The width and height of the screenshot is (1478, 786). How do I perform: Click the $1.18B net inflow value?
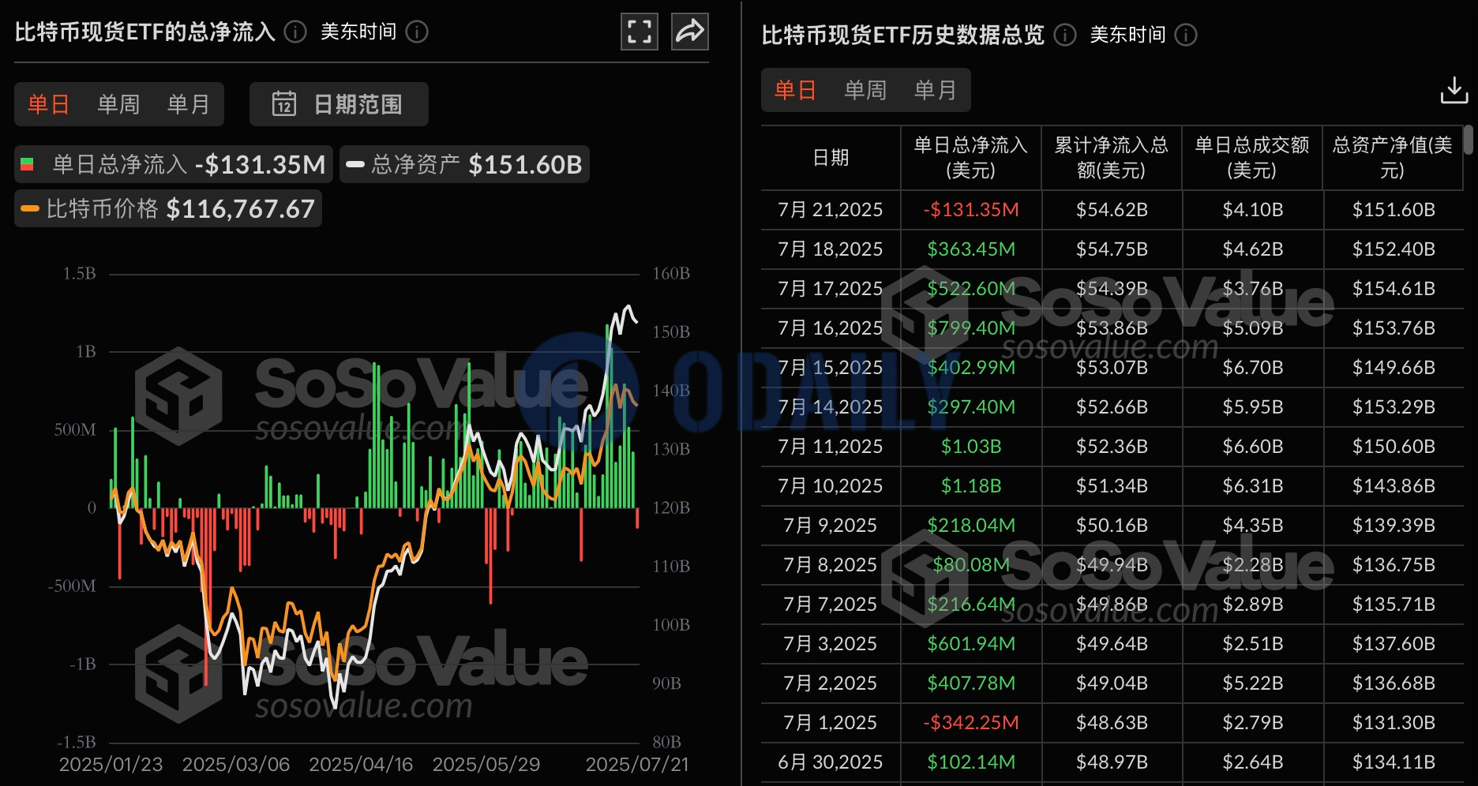[x=971, y=486]
